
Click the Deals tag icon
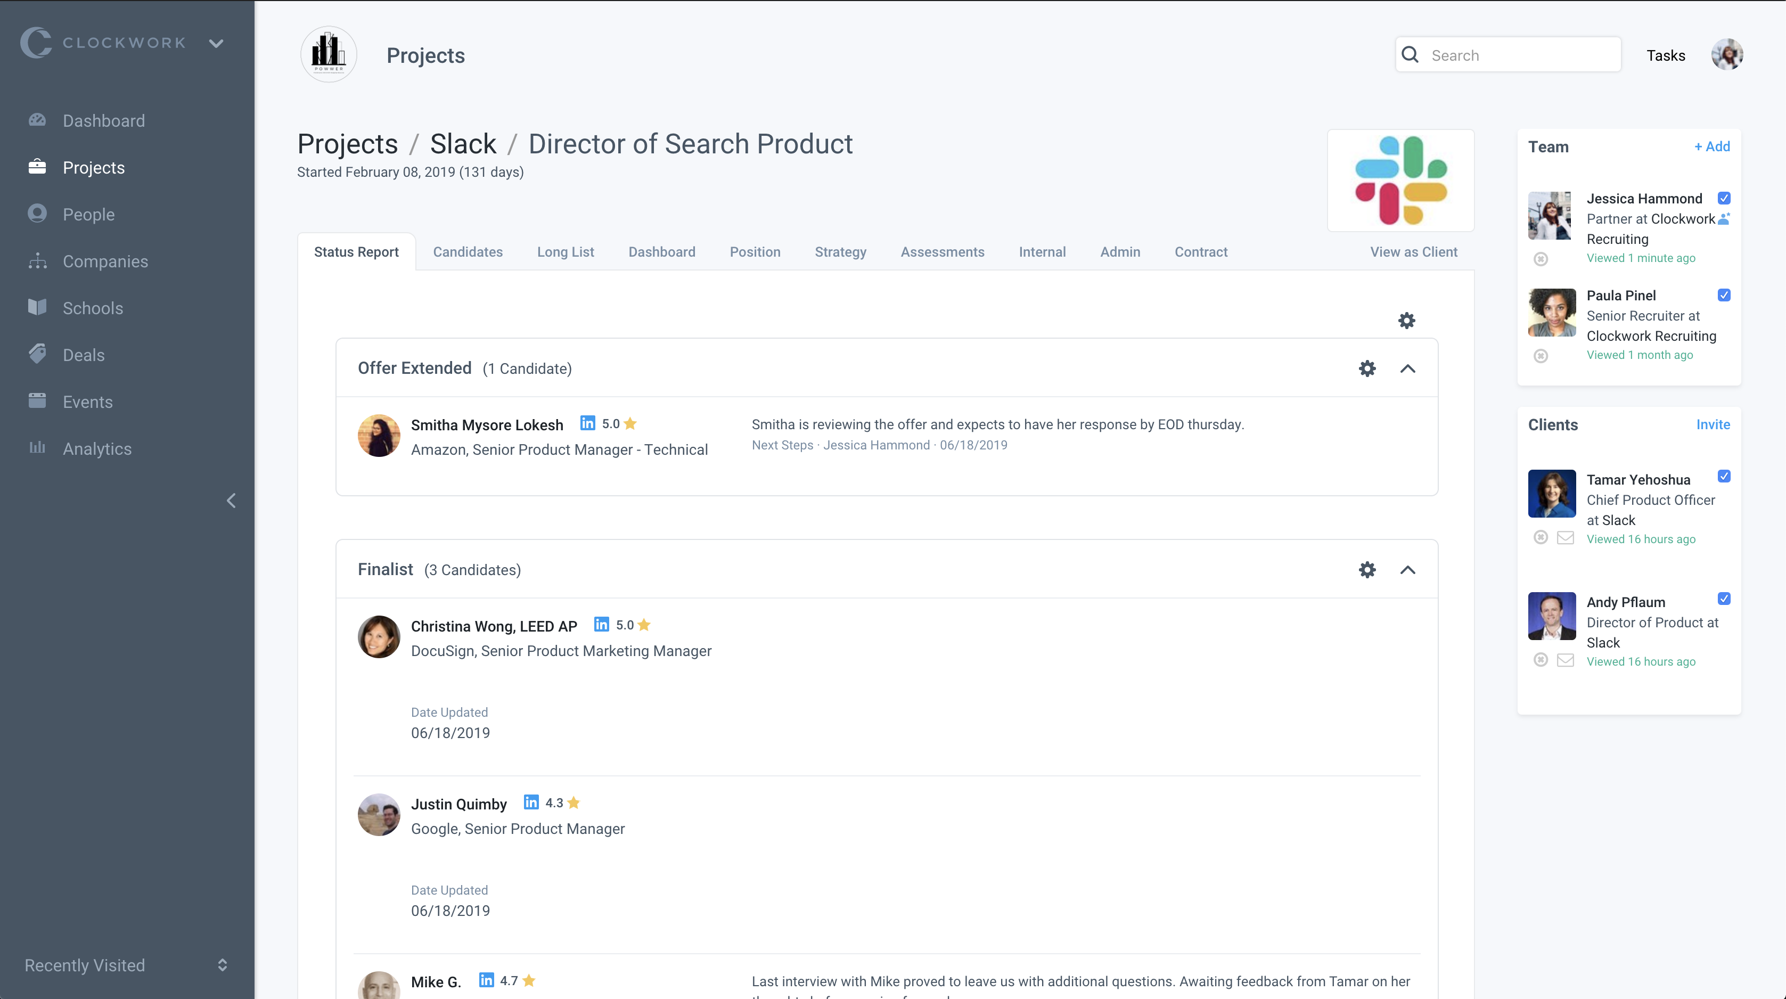point(37,354)
